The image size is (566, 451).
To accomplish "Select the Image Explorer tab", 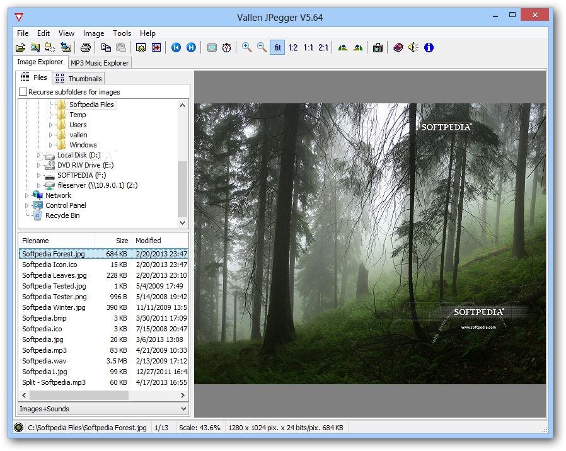I will coord(40,62).
